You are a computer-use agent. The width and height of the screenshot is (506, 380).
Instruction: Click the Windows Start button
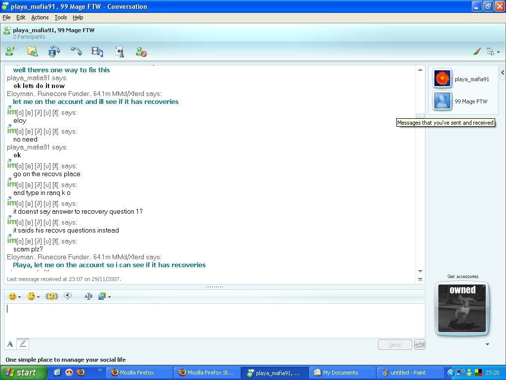coord(23,373)
